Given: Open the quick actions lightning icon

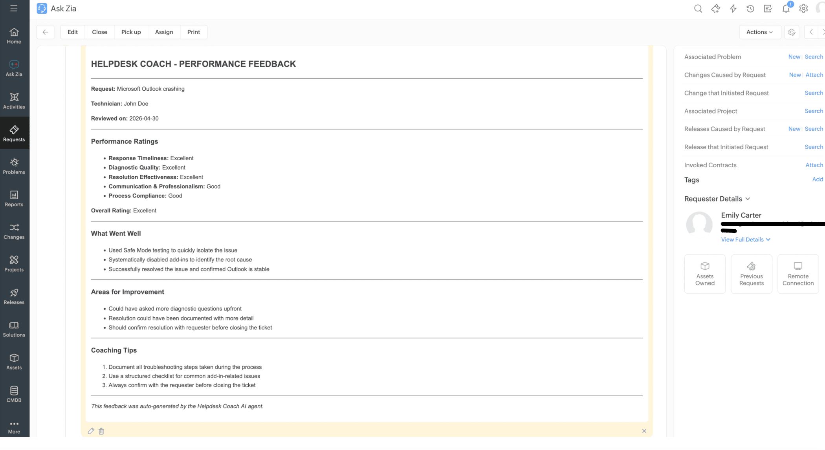Looking at the screenshot, I should (733, 9).
